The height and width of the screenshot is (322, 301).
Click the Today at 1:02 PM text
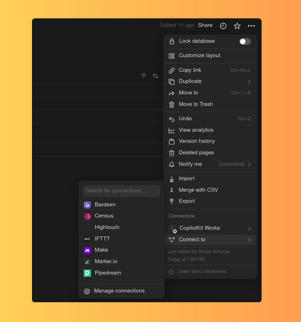tap(186, 259)
